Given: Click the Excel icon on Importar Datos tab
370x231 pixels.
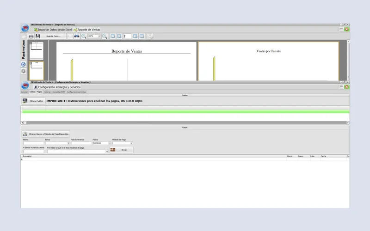Looking at the screenshot, I should pyautogui.click(x=36, y=30).
